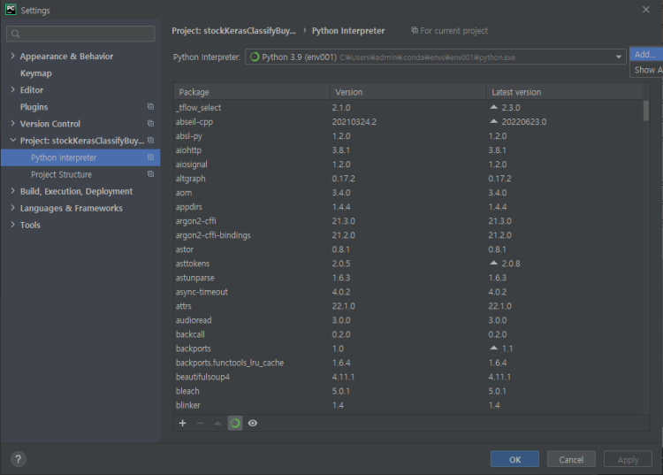
Task: Click the upgrade package arrow icon
Action: [217, 423]
